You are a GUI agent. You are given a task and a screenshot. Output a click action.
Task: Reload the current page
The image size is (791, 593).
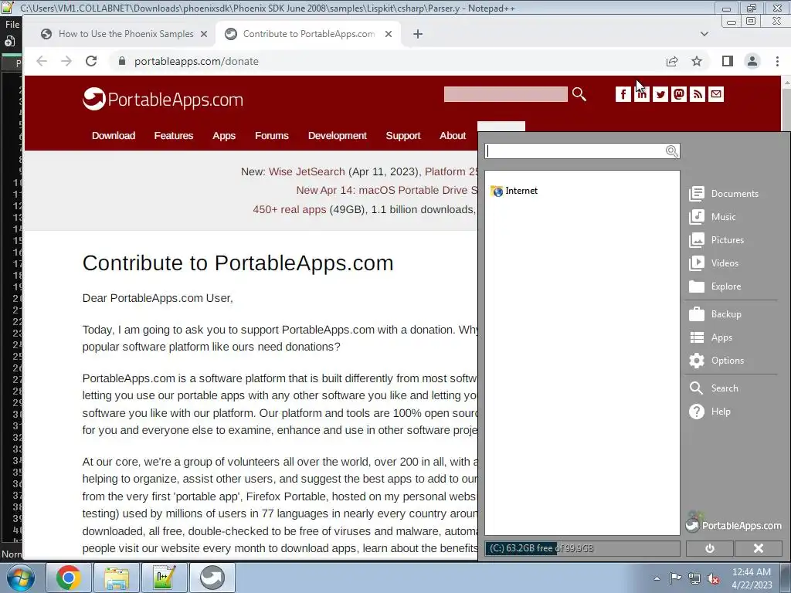pos(91,61)
